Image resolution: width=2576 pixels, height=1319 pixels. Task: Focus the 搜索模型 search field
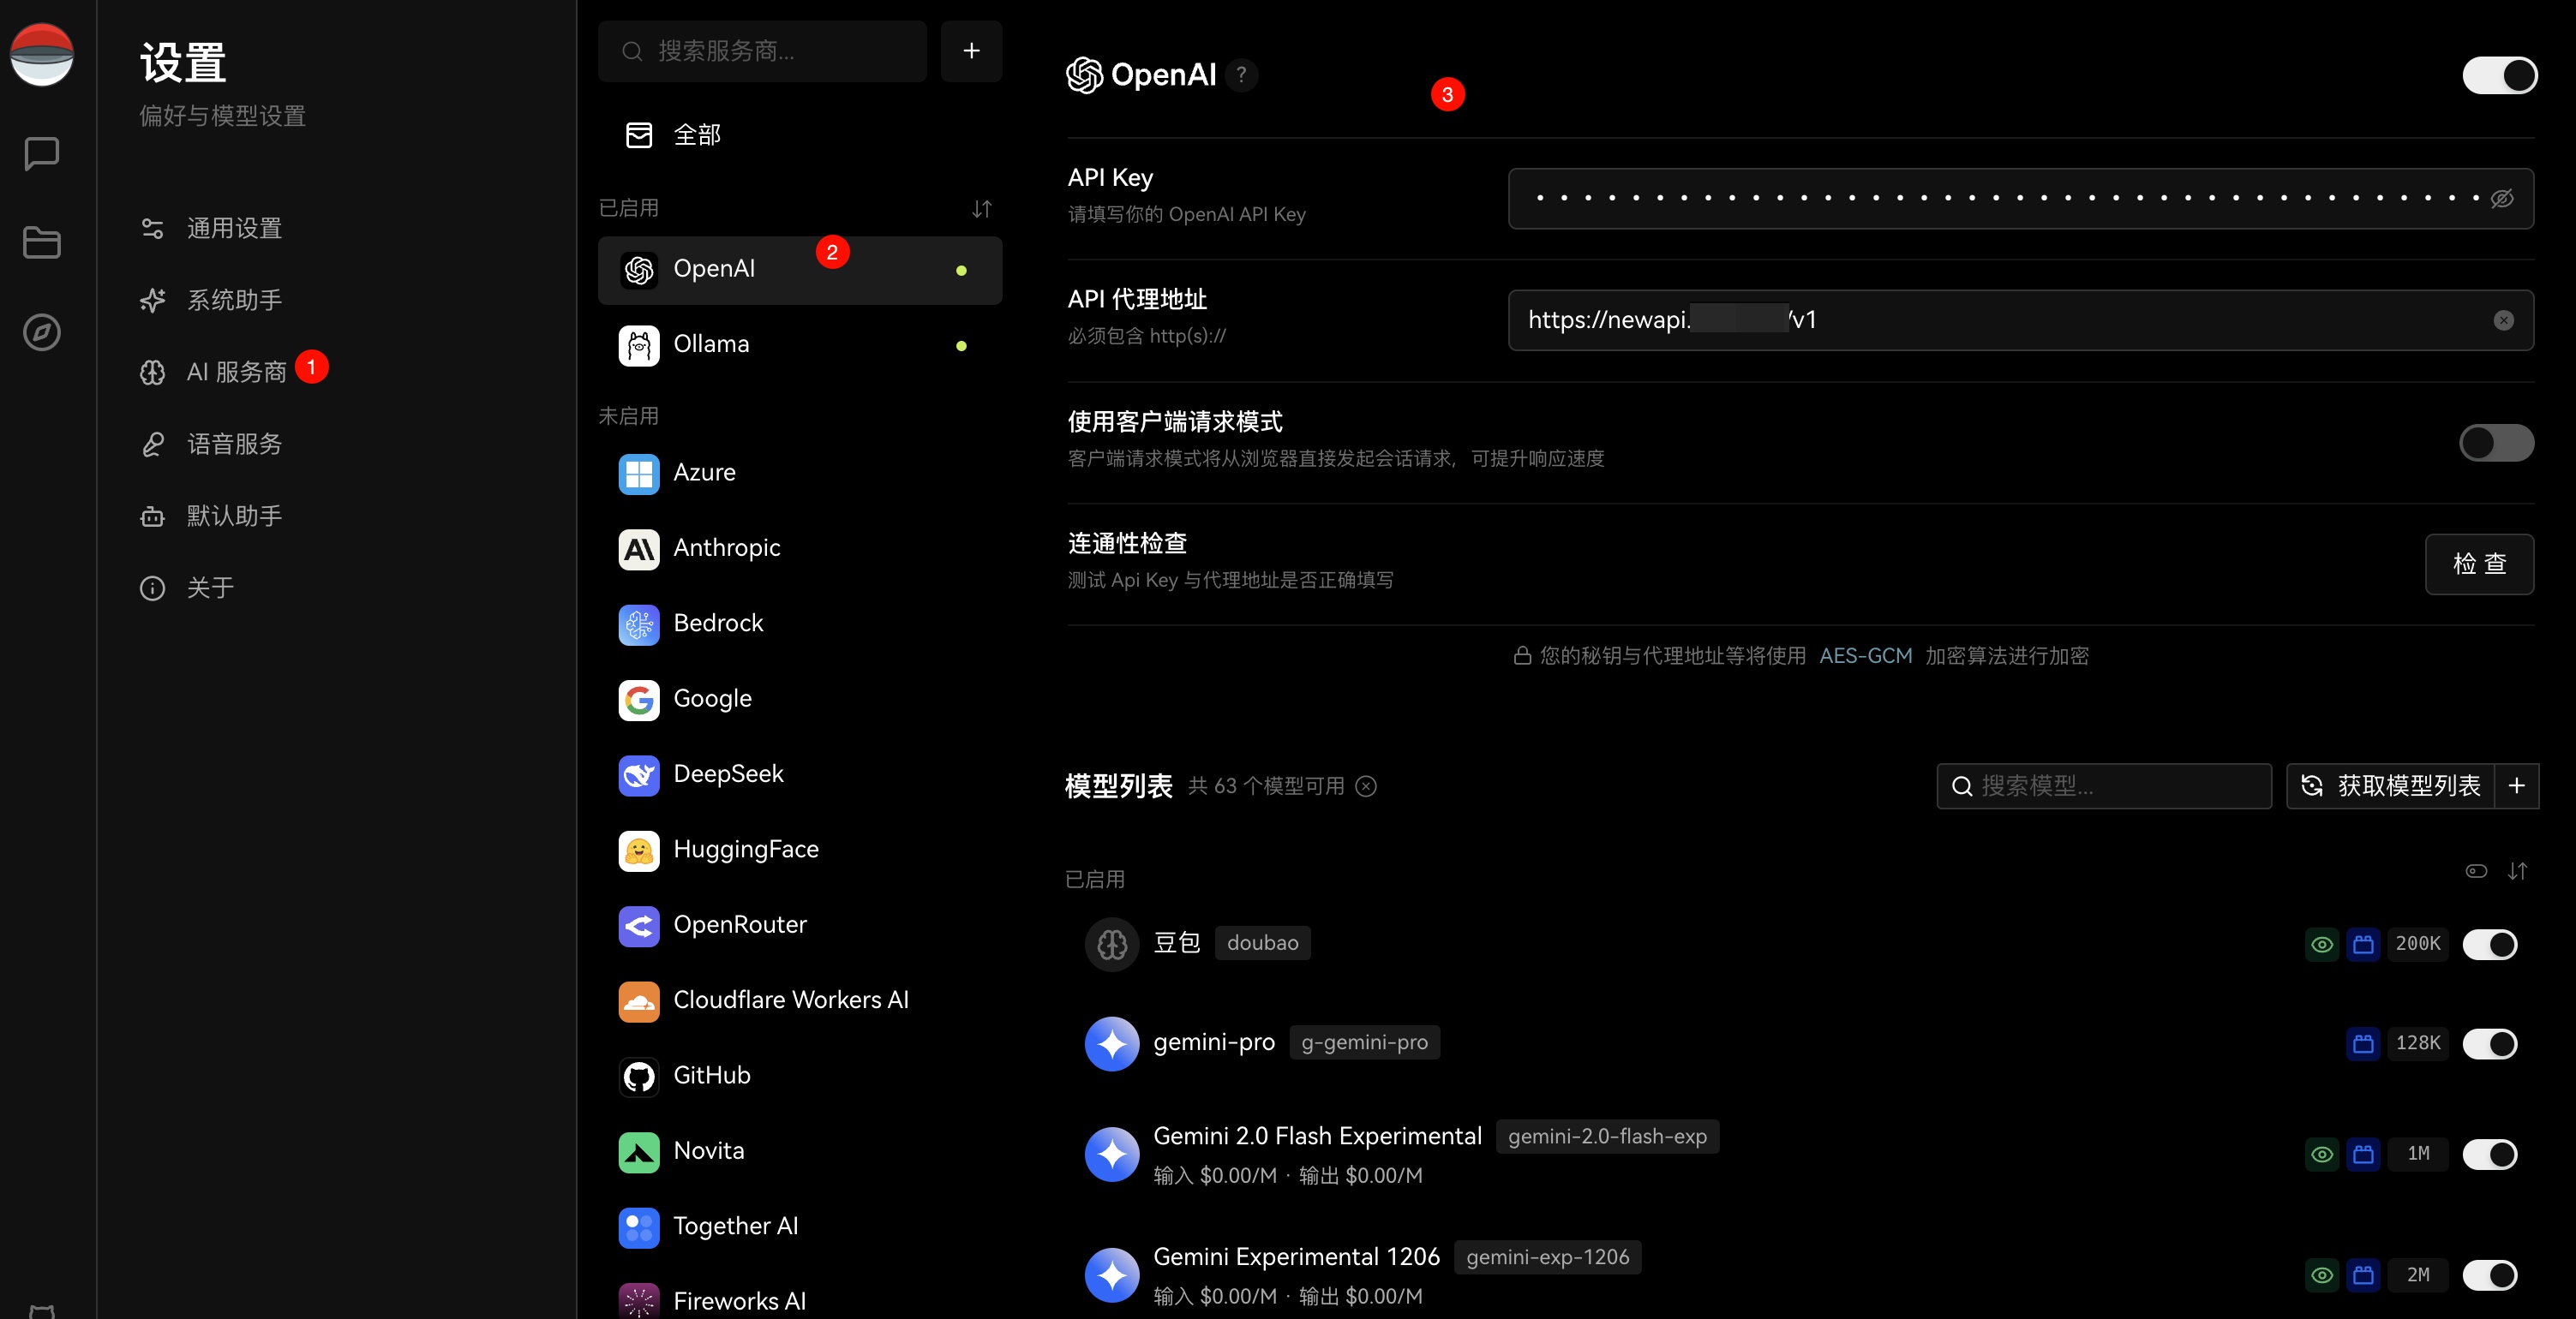click(2104, 786)
